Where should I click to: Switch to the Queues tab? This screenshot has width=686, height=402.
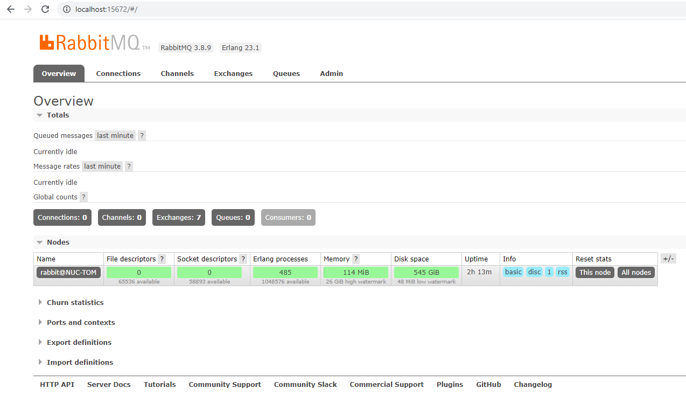(x=286, y=74)
